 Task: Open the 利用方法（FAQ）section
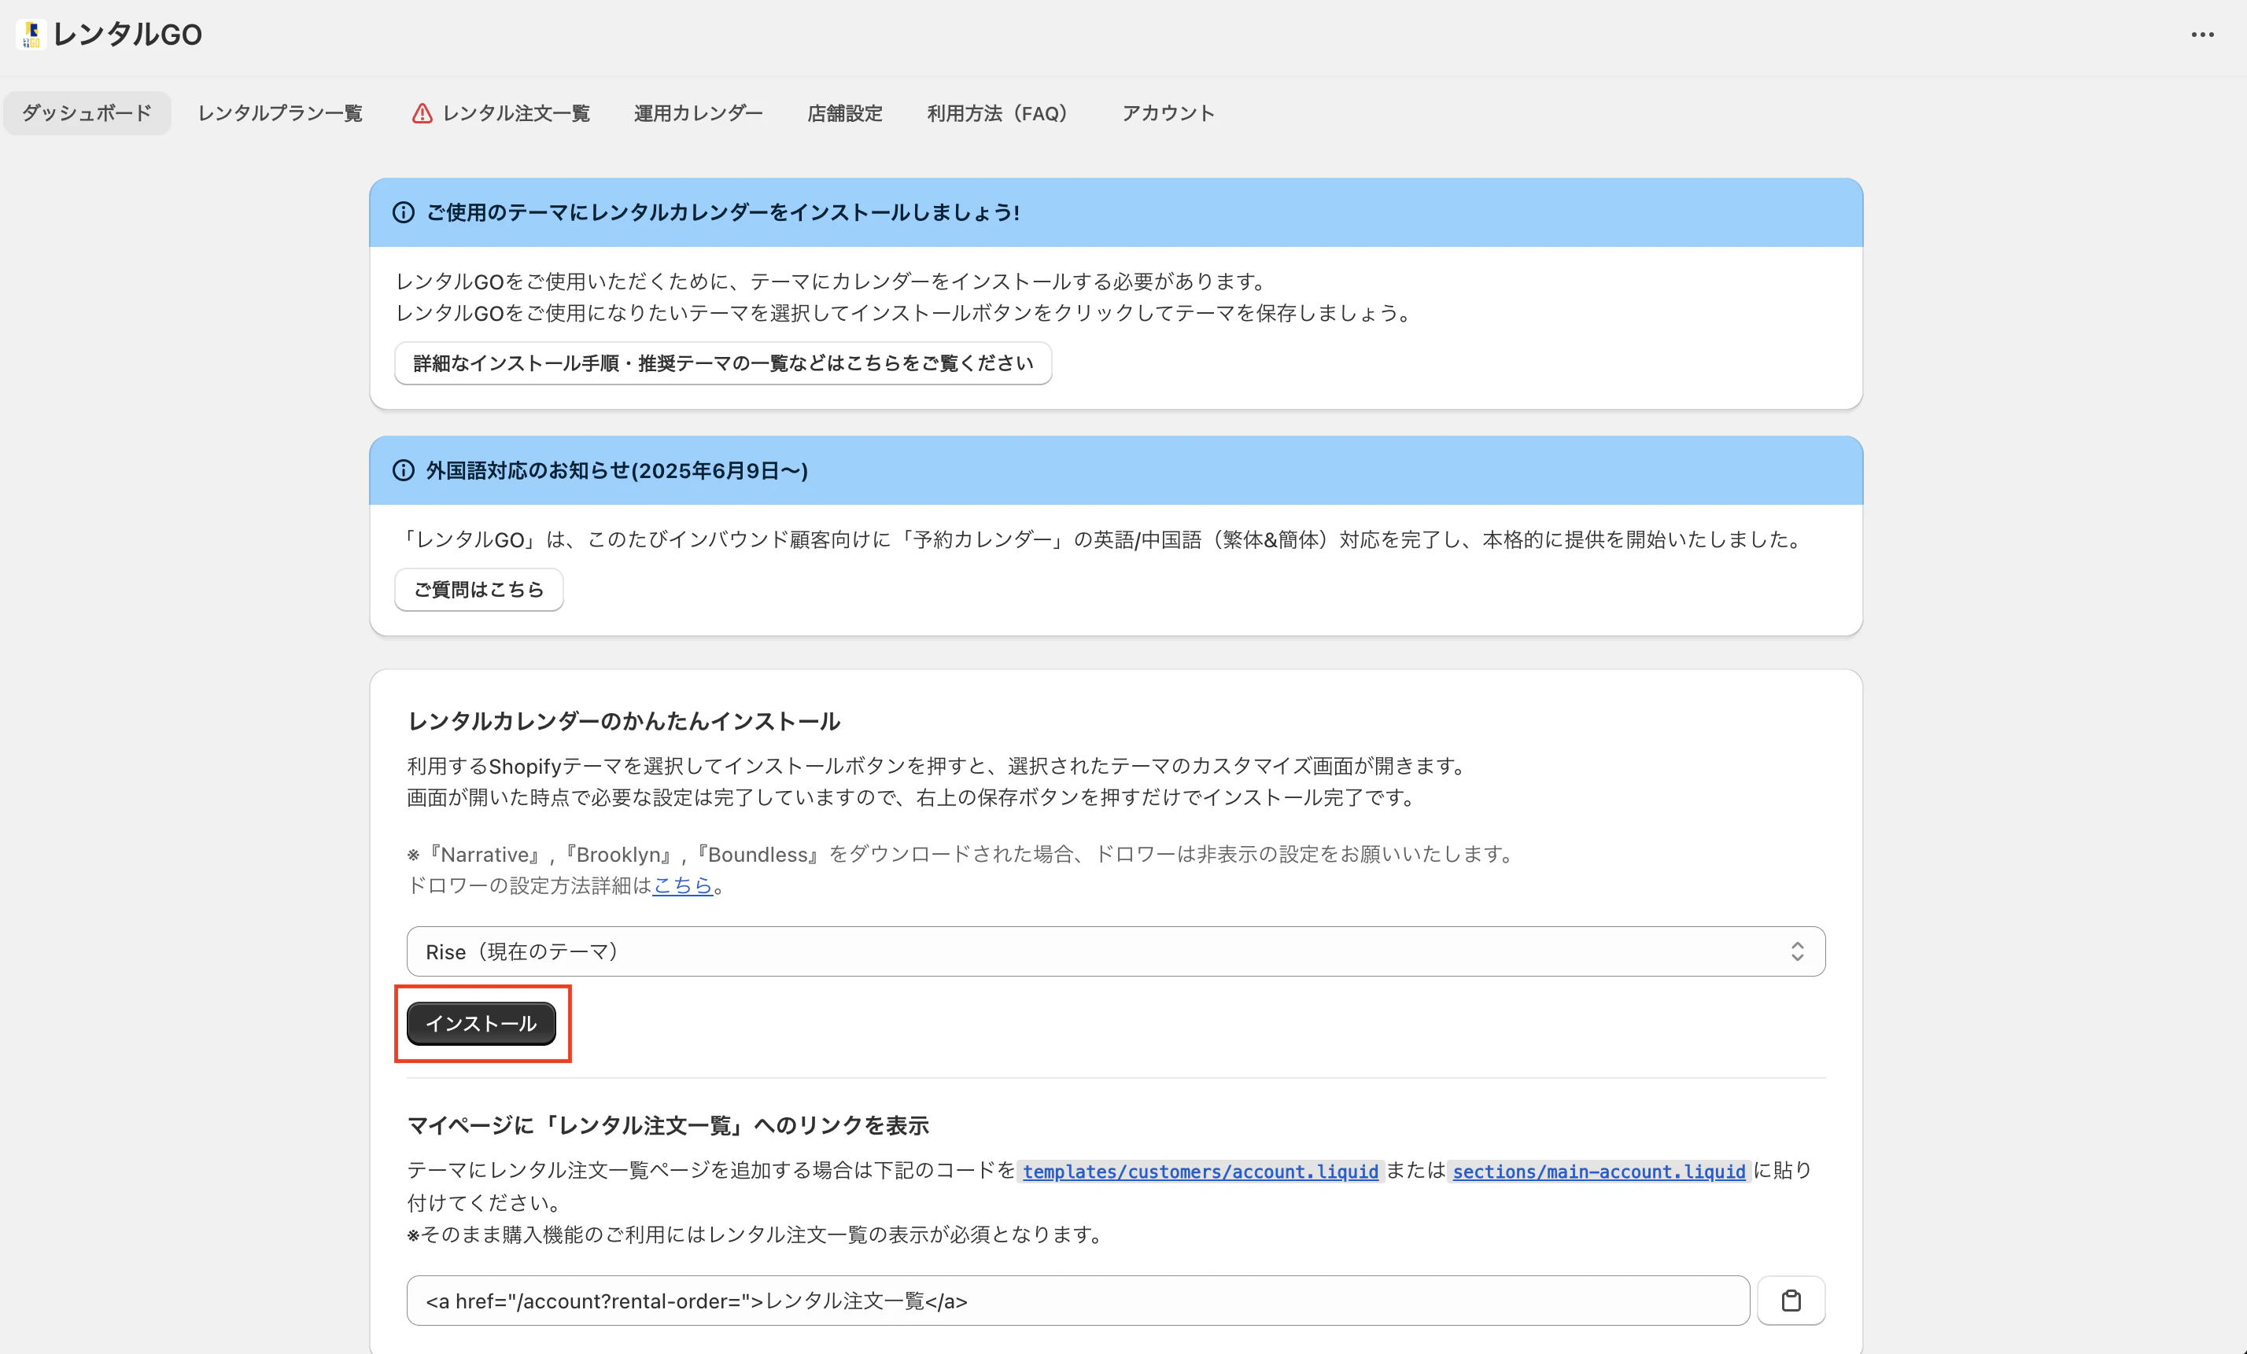[x=996, y=112]
